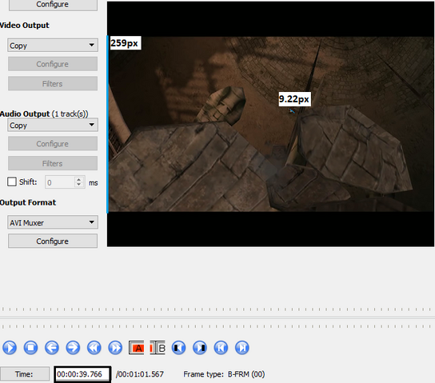Start playback with the Play button
435x383 pixels.
click(x=10, y=348)
